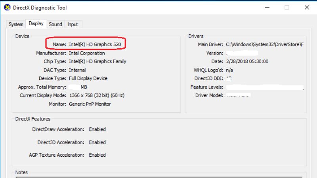This screenshot has width=317, height=178.
Task: Click the Chip Type: label
Action: (55, 61)
